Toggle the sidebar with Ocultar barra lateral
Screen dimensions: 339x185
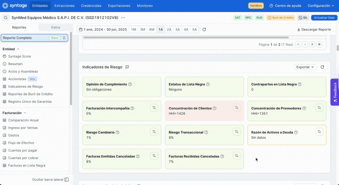pyautogui.click(x=50, y=180)
